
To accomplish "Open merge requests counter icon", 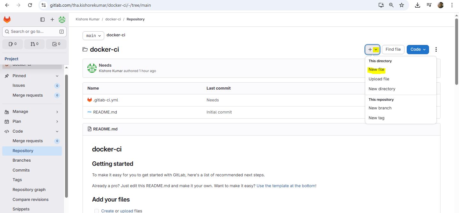I will (x=34, y=44).
